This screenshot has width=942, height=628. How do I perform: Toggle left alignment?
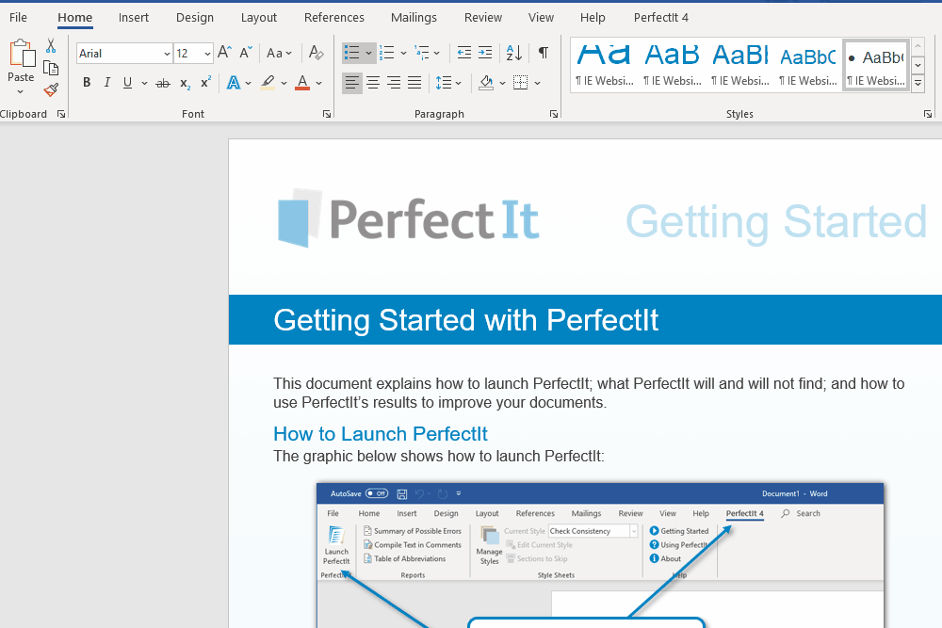click(x=352, y=83)
